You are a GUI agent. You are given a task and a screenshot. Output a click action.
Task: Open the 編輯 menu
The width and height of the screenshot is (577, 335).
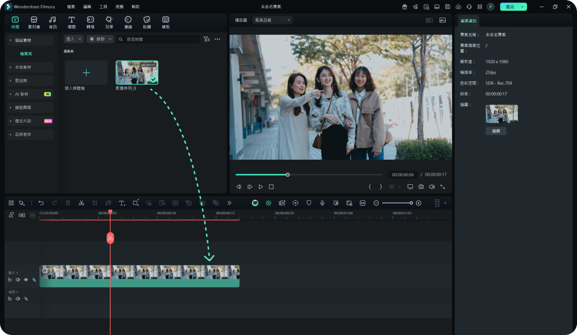(x=87, y=7)
